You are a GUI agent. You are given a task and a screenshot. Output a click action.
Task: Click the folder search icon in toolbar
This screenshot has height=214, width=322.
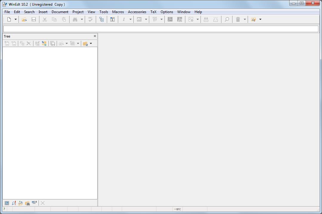tap(253, 19)
